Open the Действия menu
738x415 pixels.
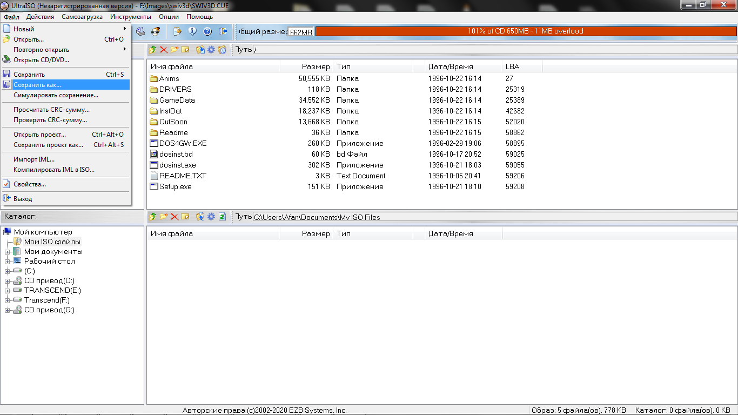(x=40, y=17)
